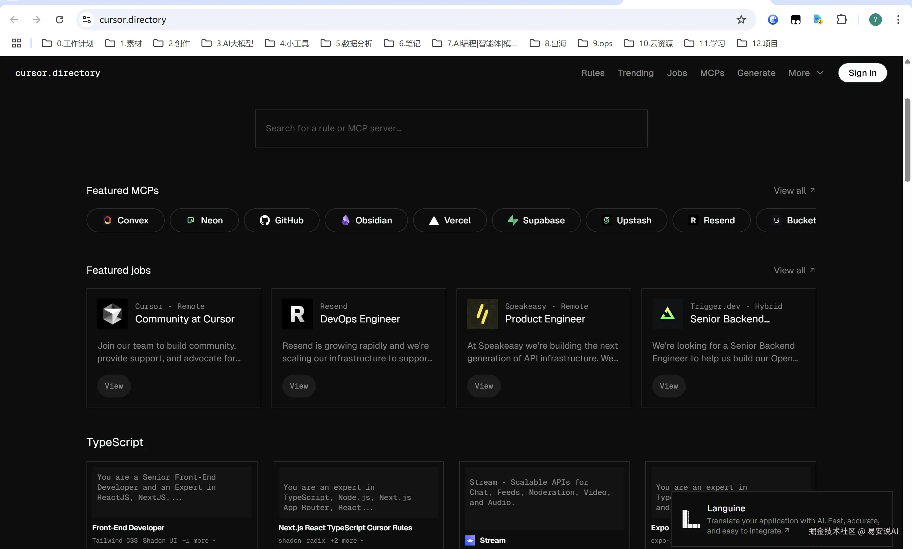Select the Supabase MCP chip
The width and height of the screenshot is (912, 549).
pos(536,220)
